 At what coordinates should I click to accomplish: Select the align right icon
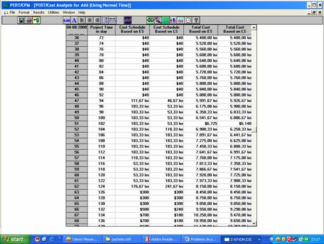pyautogui.click(x=97, y=20)
